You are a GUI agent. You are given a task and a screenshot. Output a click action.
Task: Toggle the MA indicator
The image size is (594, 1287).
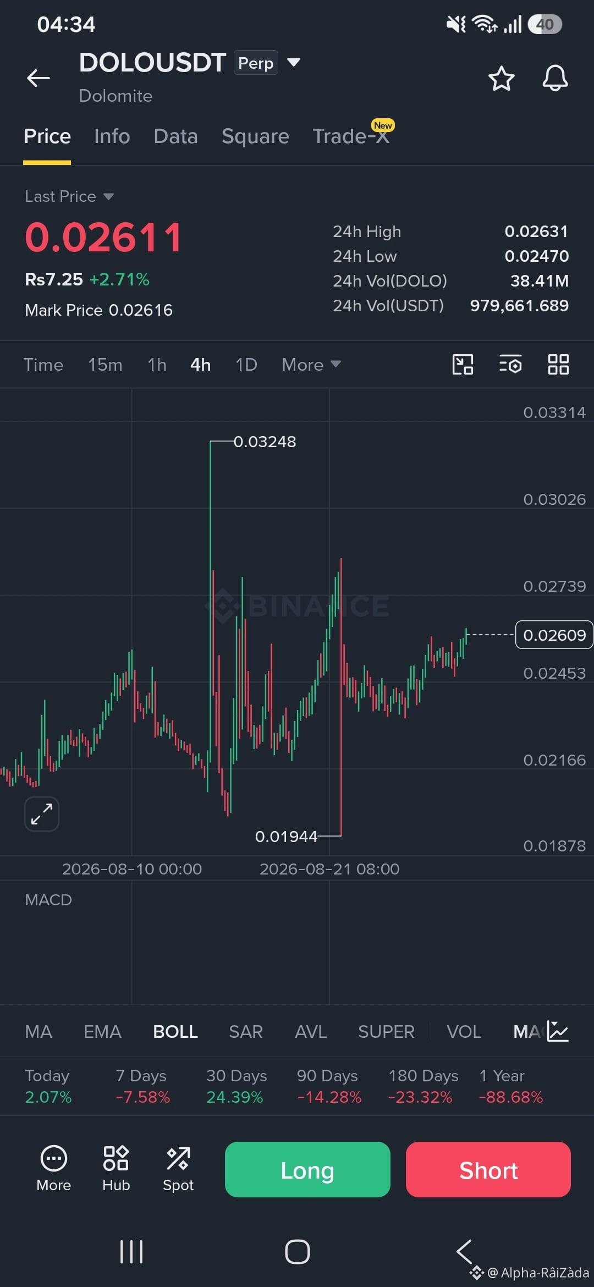(38, 1032)
